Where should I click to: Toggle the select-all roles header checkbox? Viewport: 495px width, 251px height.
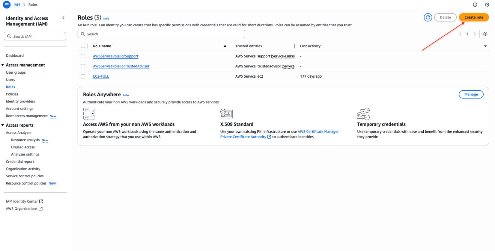pos(83,46)
